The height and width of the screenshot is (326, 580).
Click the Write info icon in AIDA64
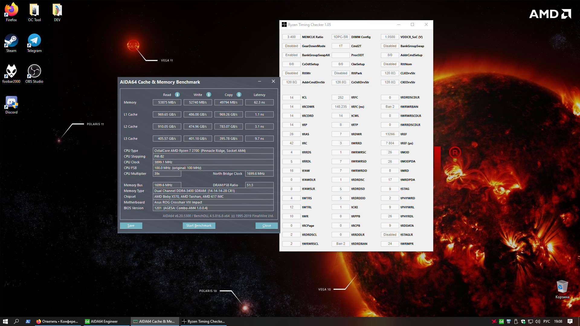coord(209,94)
